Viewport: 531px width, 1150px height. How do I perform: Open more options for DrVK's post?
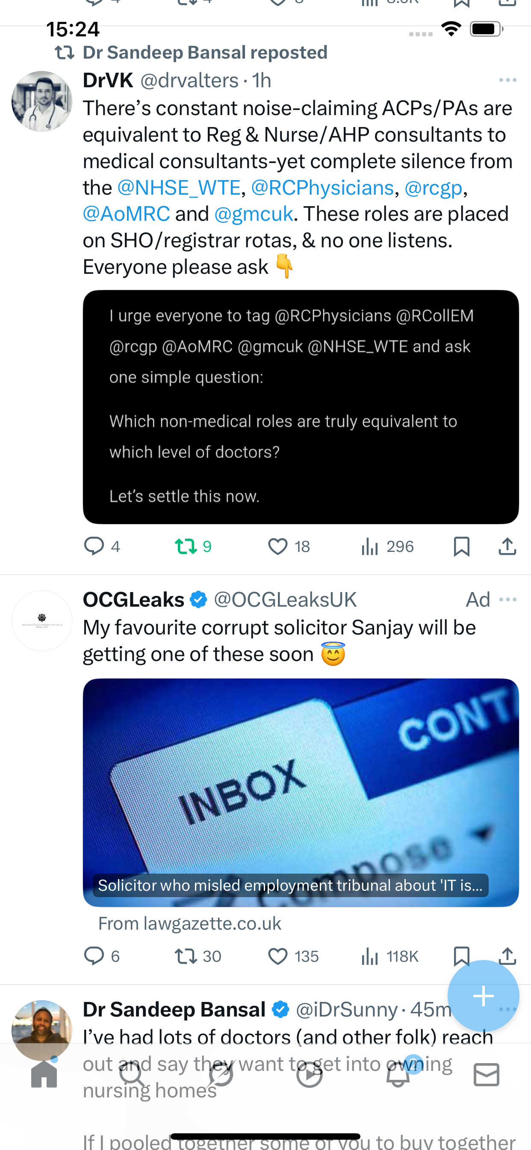[507, 80]
